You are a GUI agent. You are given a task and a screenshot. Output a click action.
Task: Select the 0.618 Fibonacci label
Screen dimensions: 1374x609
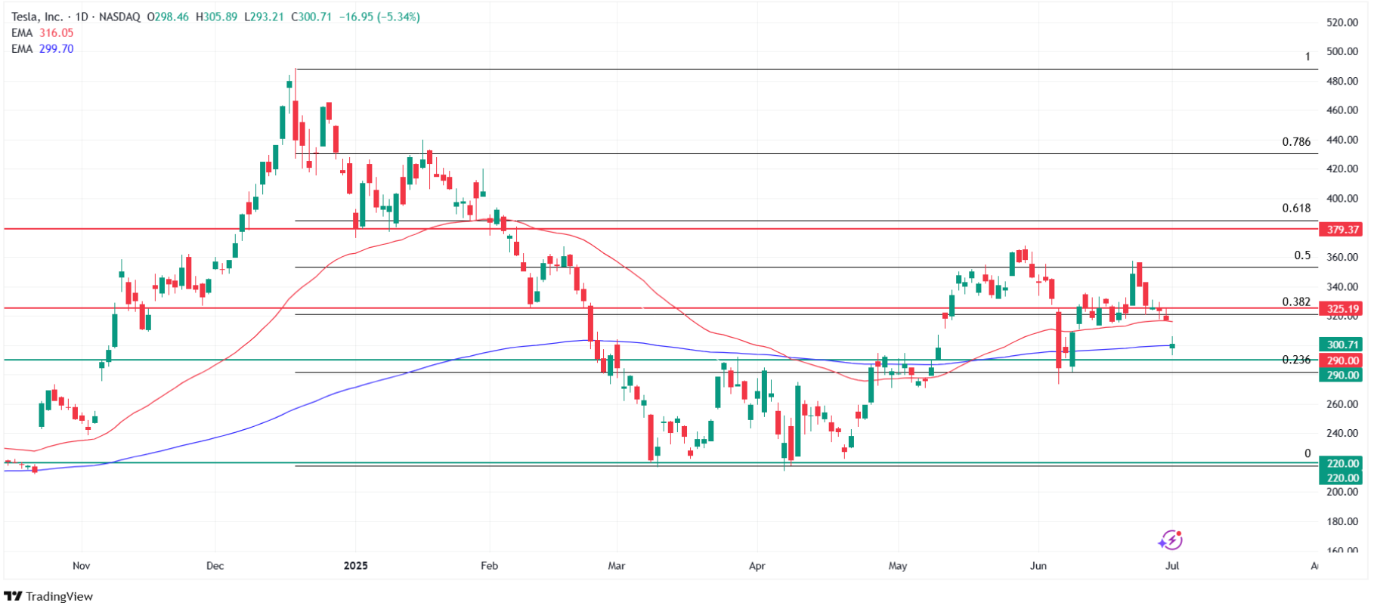pyautogui.click(x=1296, y=208)
